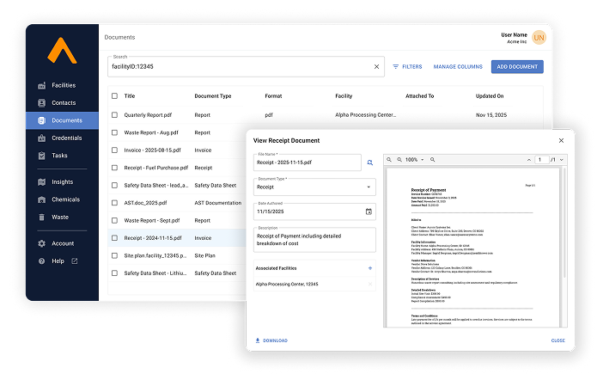Click the ADD DOCUMENT button

coord(517,66)
